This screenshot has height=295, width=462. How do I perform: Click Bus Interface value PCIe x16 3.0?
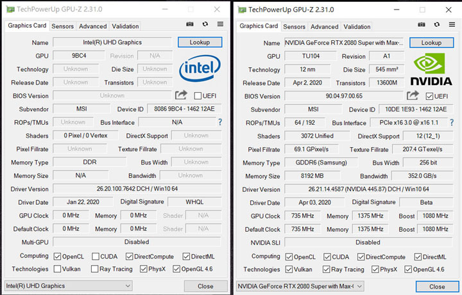tap(409, 123)
